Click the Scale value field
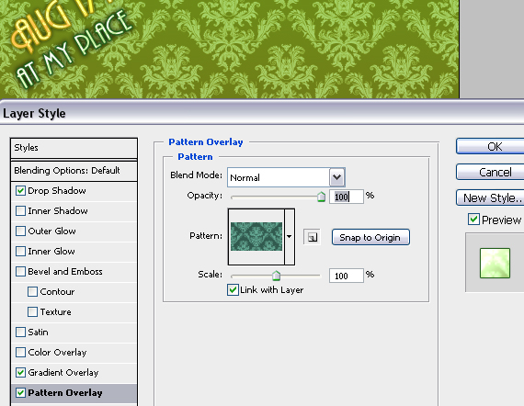 pyautogui.click(x=347, y=276)
